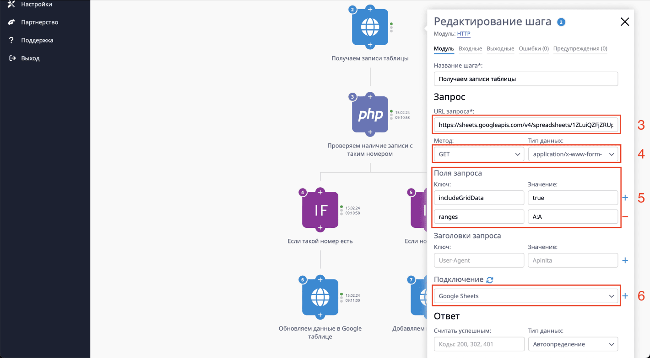This screenshot has height=358, width=650.
Task: Refresh the Подключение connection list
Action: 489,279
